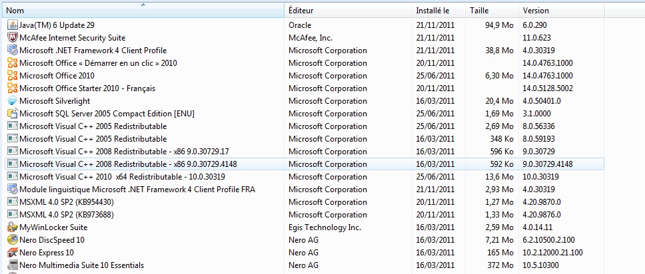This screenshot has width=645, height=274.
Task: Click the McAfee Internet Security Suite icon
Action: coord(12,38)
